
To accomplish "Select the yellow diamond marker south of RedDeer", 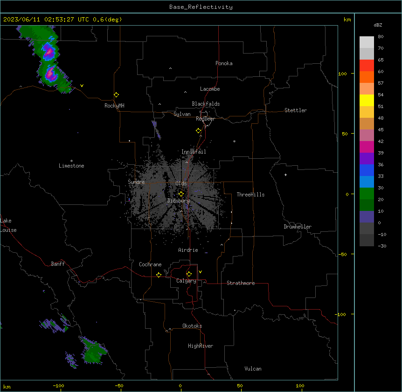I will pos(198,131).
